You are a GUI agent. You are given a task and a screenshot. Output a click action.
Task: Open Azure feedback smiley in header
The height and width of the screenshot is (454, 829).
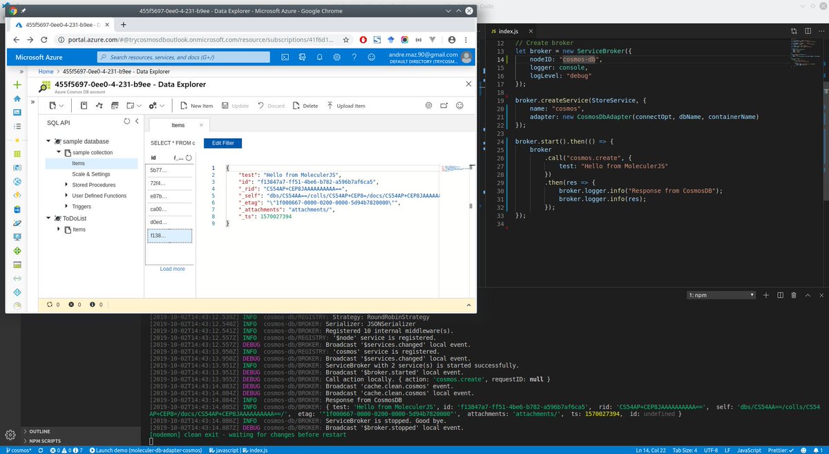[x=372, y=57]
